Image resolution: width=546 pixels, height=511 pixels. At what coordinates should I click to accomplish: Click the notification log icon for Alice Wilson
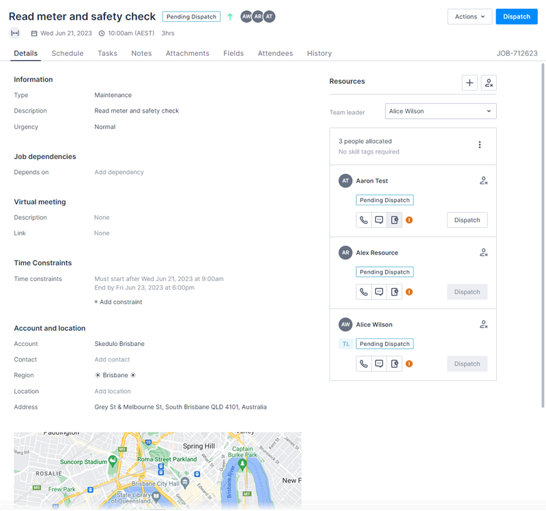pyautogui.click(x=394, y=364)
